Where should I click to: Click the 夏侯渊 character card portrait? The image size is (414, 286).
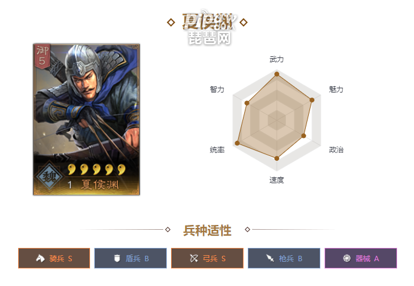pos(86,120)
